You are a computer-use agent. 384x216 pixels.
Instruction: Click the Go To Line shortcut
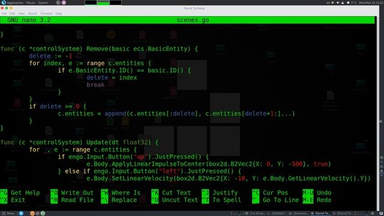pyautogui.click(x=275, y=200)
